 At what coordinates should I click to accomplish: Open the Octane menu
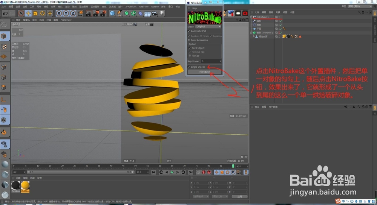coord(155,6)
